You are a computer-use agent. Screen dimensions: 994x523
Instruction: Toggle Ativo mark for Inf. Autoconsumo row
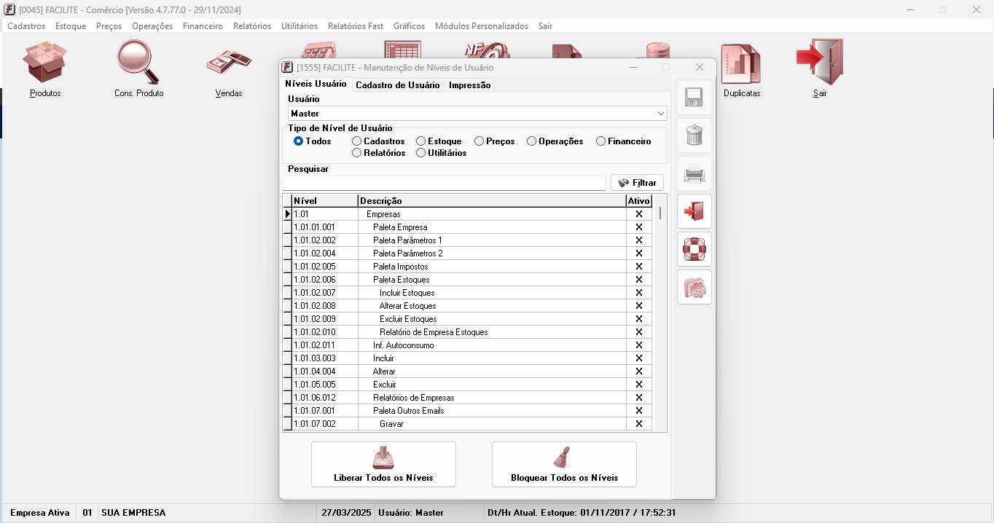[639, 345]
